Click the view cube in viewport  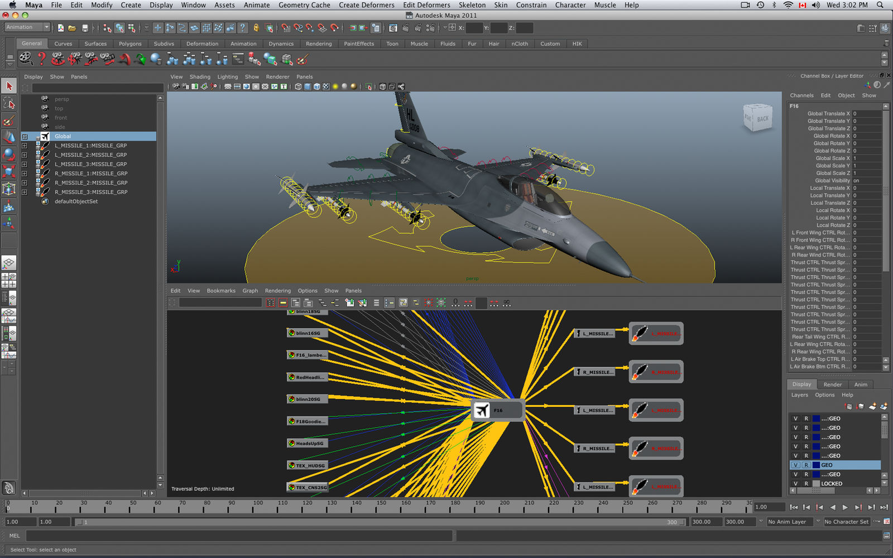(x=757, y=118)
